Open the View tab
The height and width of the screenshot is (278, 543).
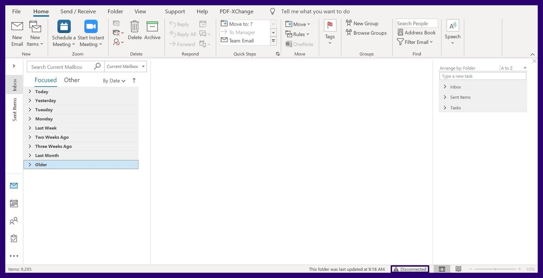pos(140,11)
